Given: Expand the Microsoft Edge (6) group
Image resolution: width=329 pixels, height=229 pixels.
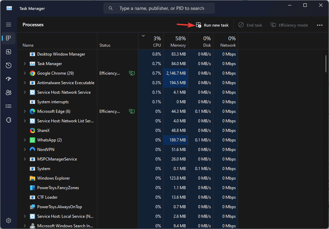Looking at the screenshot, I should 25,111.
